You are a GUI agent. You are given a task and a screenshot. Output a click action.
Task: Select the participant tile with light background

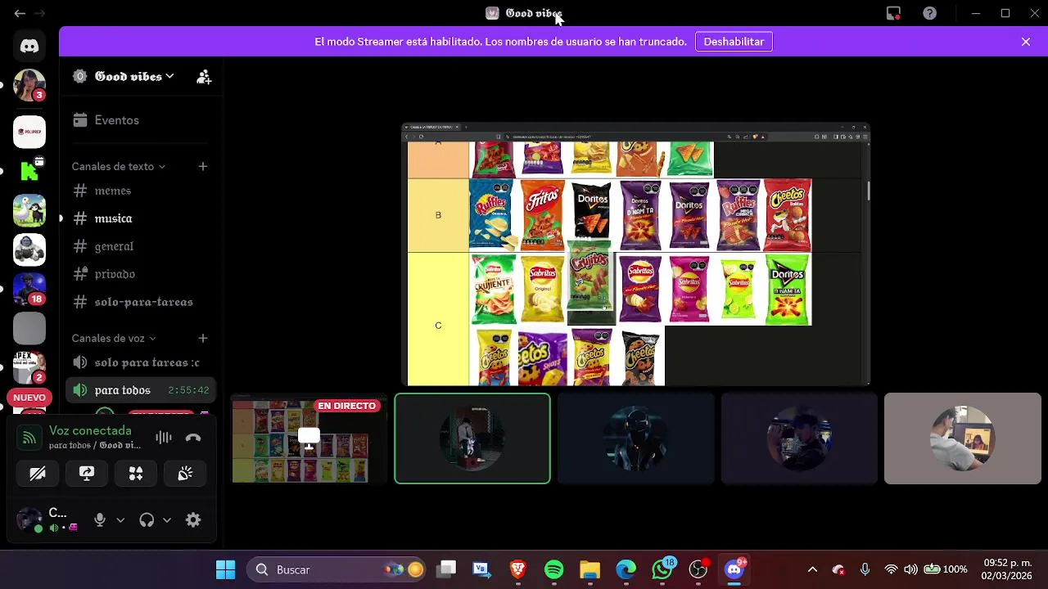click(962, 438)
